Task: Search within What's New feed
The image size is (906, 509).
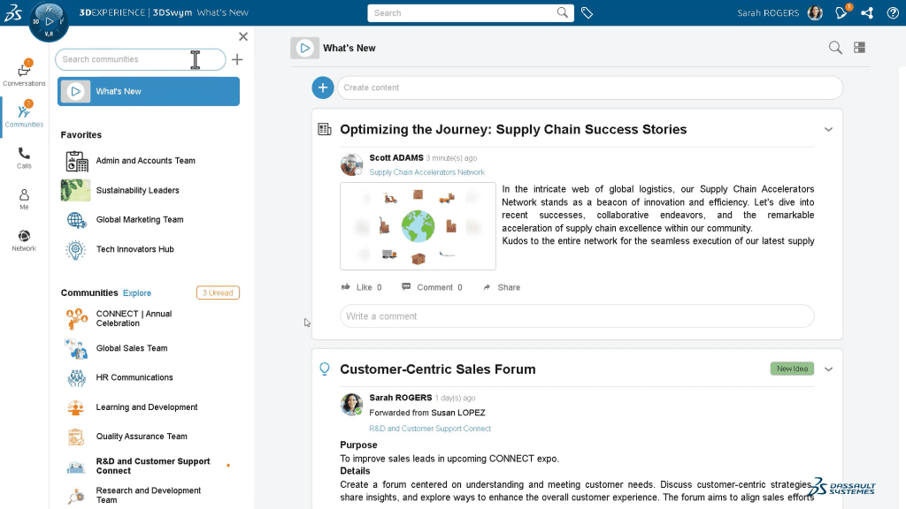Action: click(835, 48)
